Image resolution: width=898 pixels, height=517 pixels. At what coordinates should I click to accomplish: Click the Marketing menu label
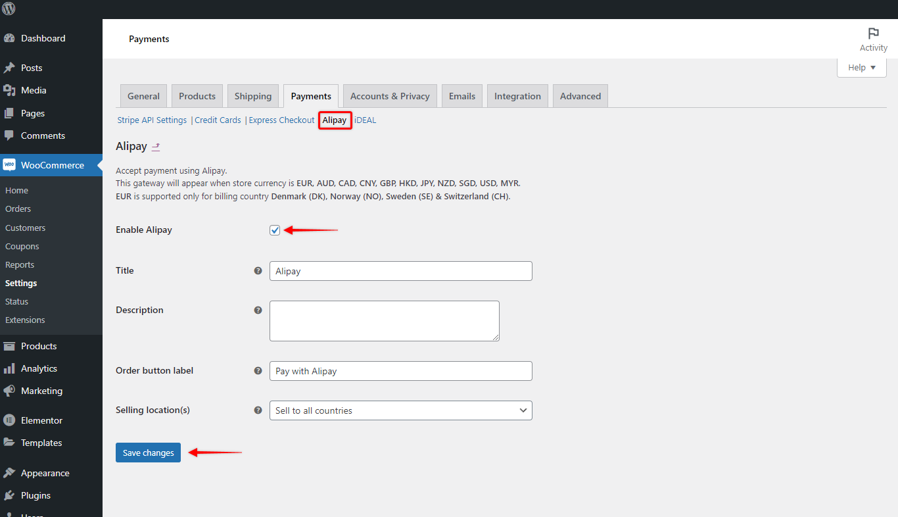pos(41,391)
